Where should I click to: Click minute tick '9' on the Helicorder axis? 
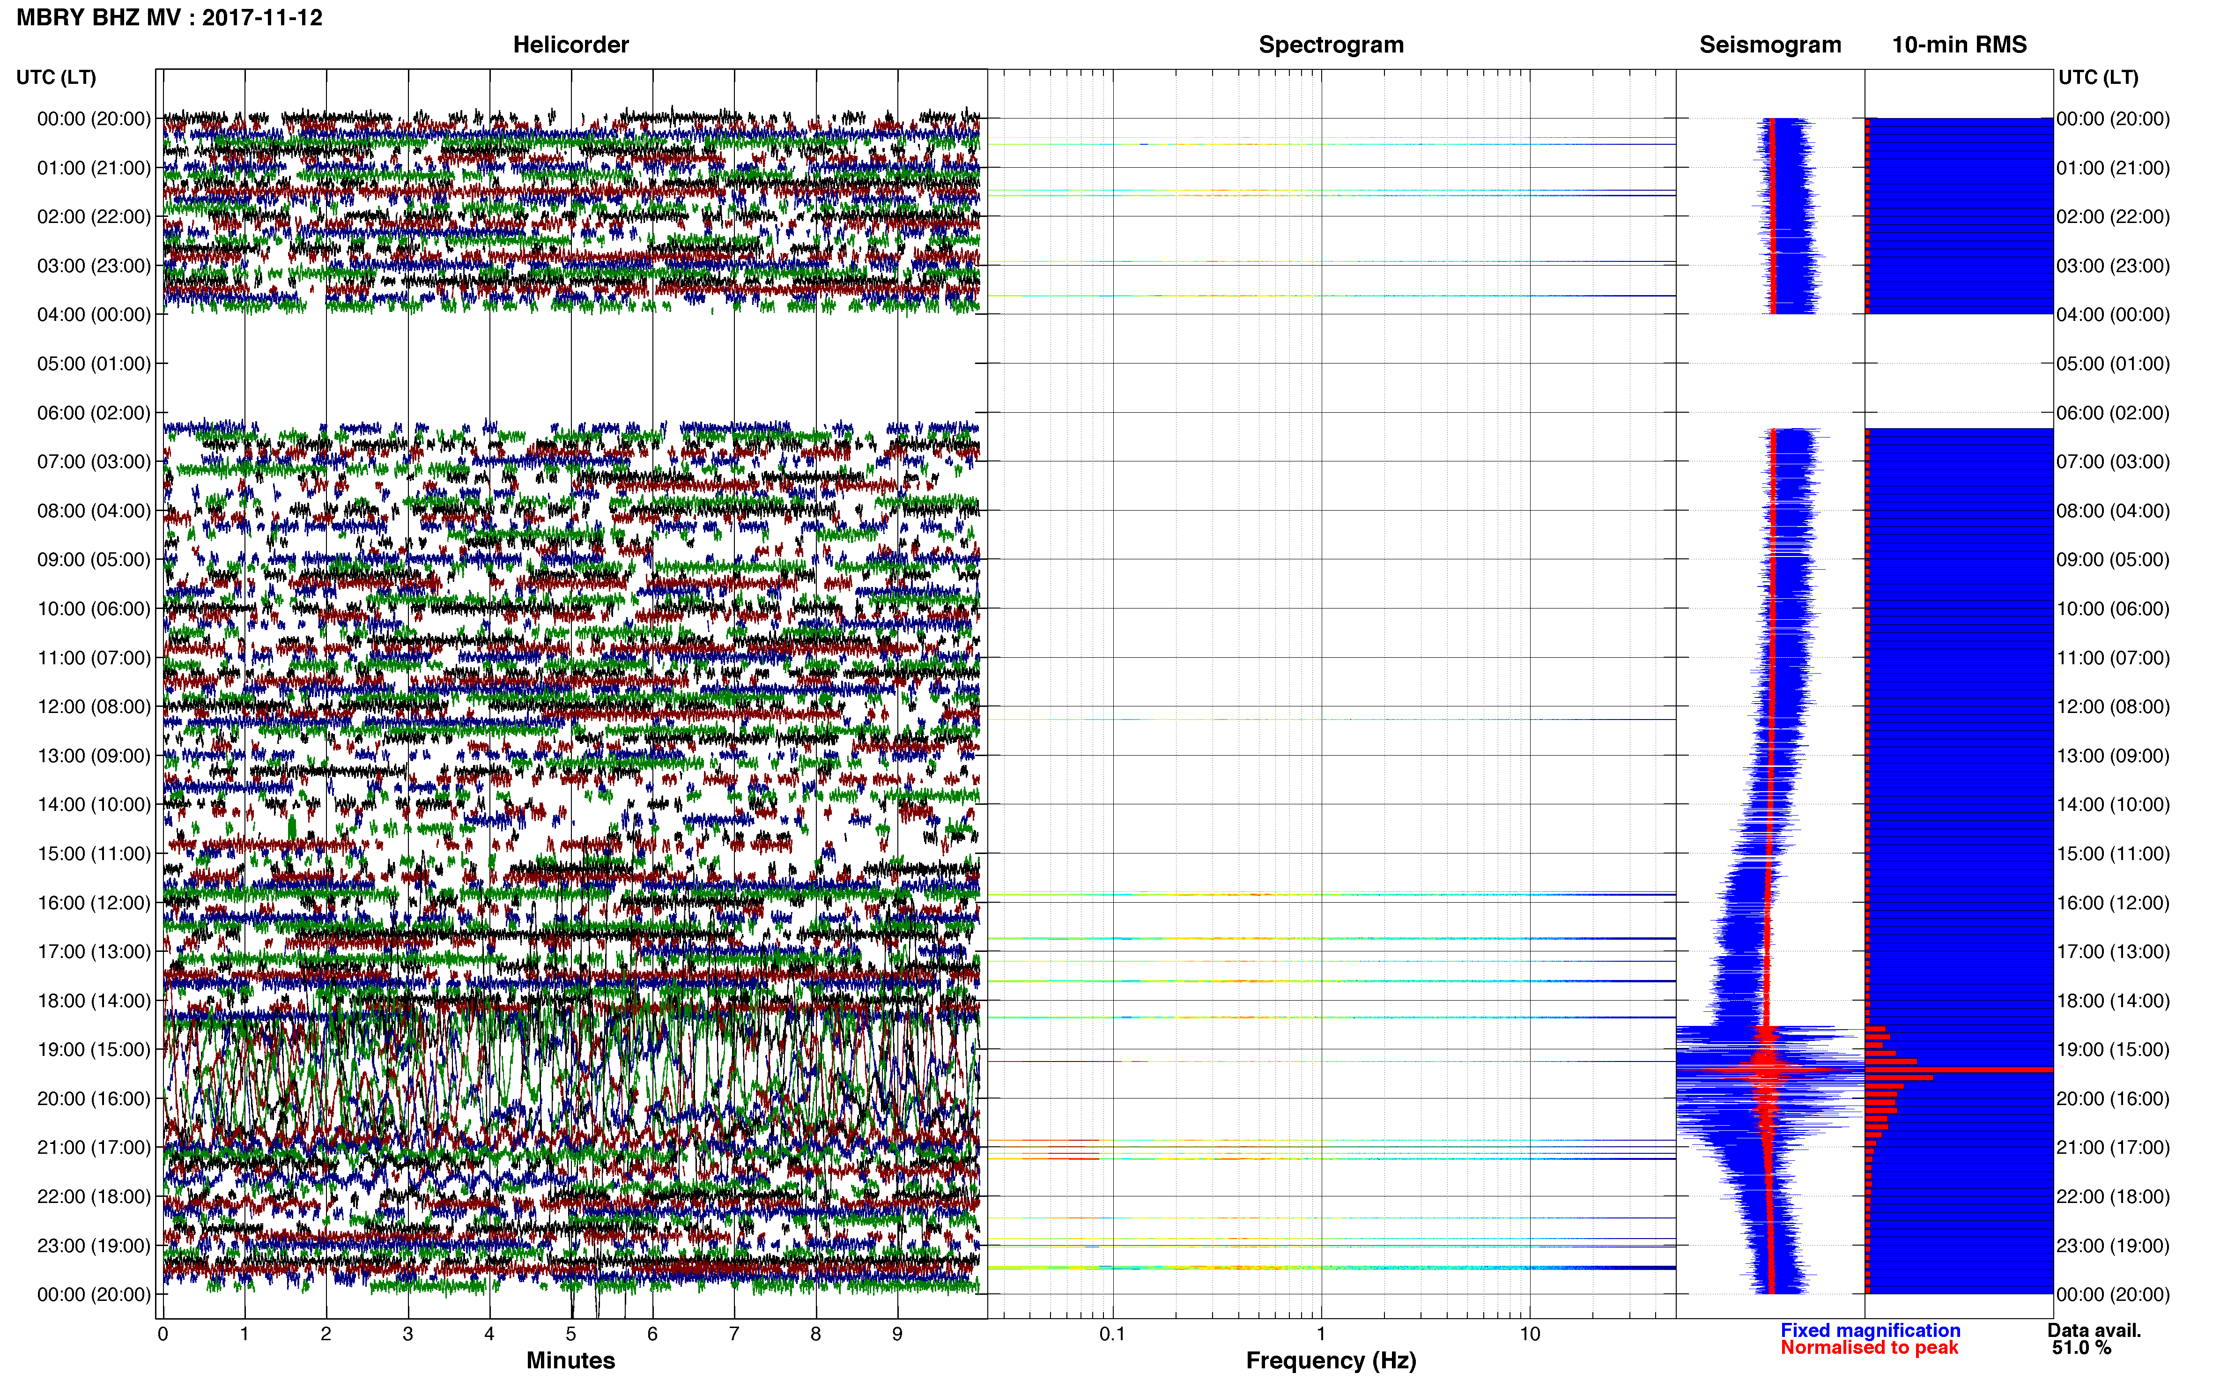pos(897,1334)
